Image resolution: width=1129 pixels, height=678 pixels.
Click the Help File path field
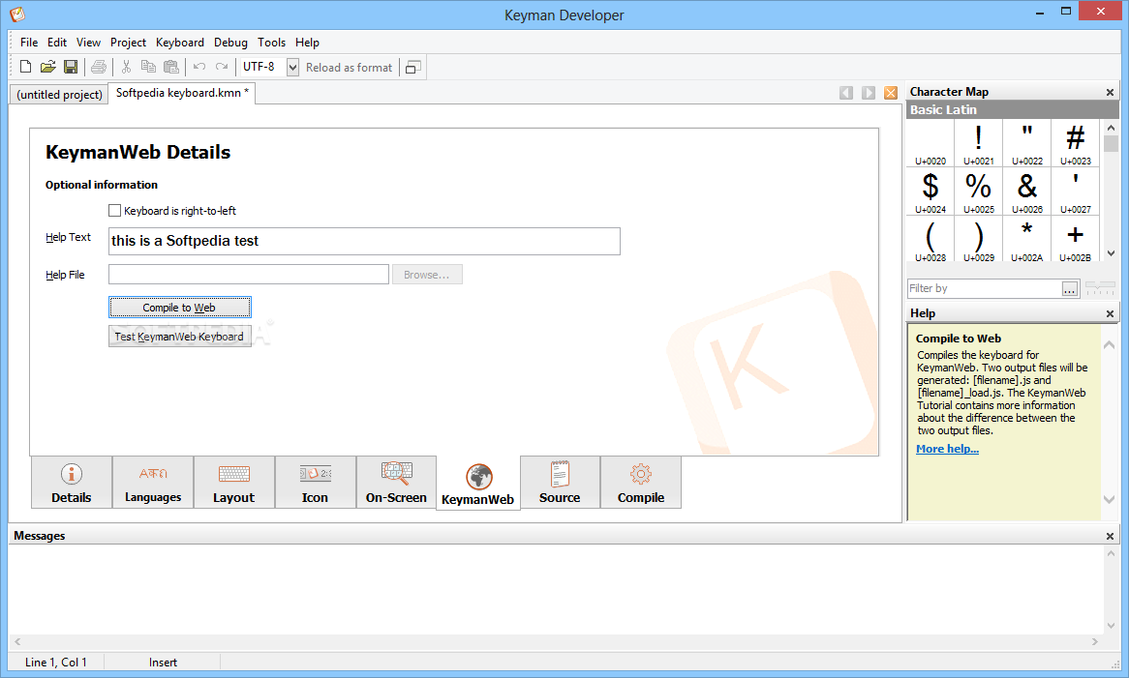click(x=249, y=275)
